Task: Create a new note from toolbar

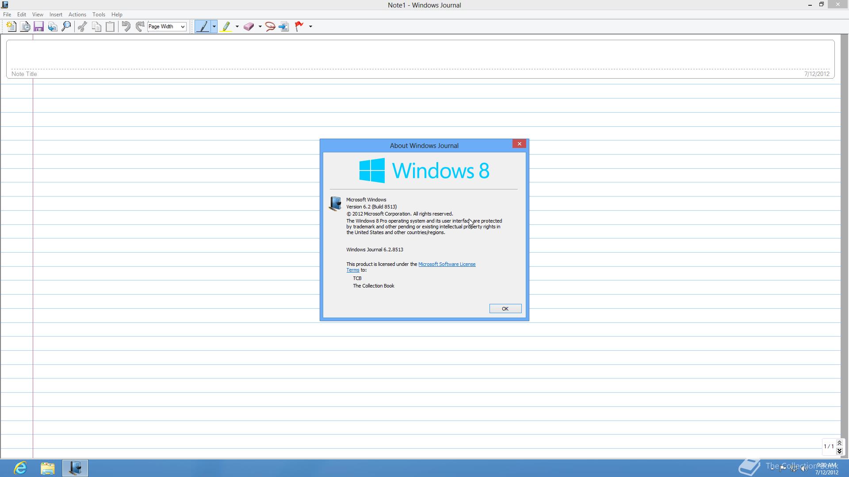Action: click(11, 26)
